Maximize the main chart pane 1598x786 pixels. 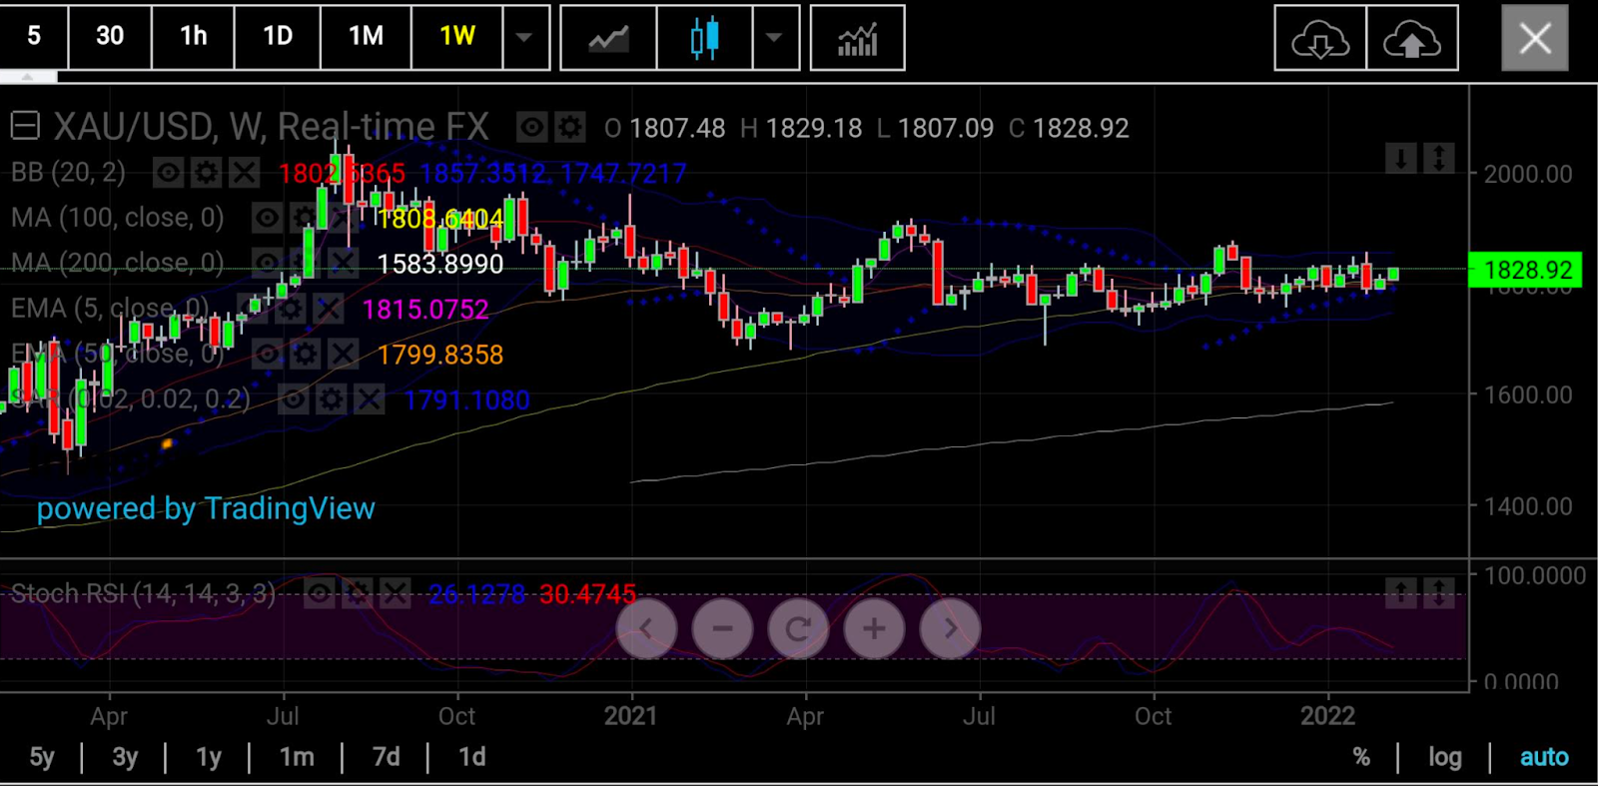1439,158
